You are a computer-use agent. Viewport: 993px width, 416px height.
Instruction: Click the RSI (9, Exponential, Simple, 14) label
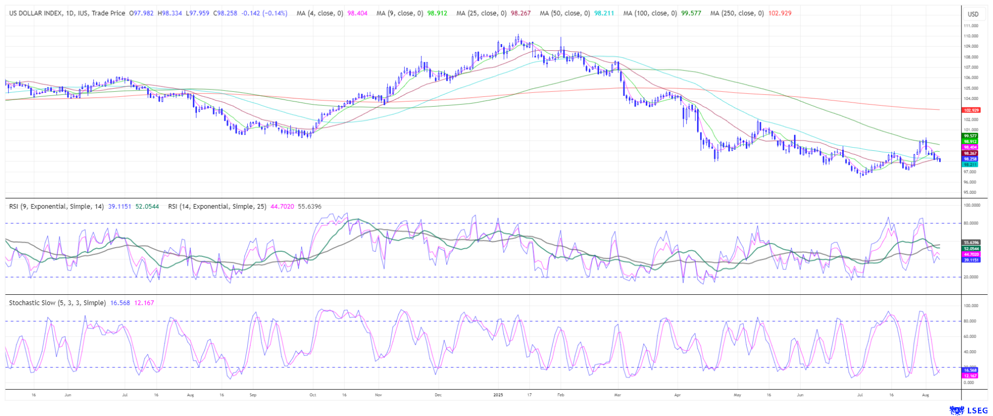click(x=56, y=206)
